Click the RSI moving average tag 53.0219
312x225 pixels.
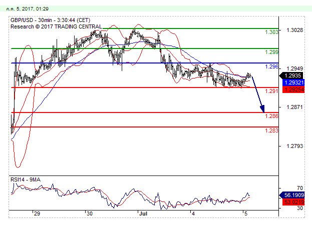pyautogui.click(x=293, y=202)
